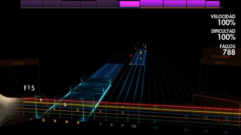Click the VELOCIDAD label
The image size is (241, 135).
pyautogui.click(x=223, y=16)
